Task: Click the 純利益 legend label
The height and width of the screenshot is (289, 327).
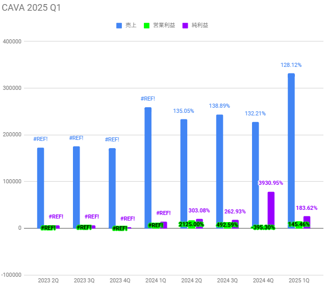Action: pos(200,25)
